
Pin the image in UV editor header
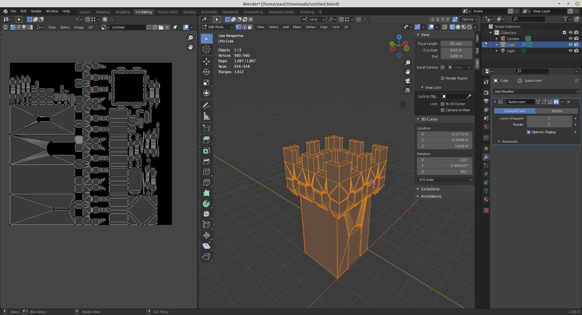pyautogui.click(x=175, y=27)
